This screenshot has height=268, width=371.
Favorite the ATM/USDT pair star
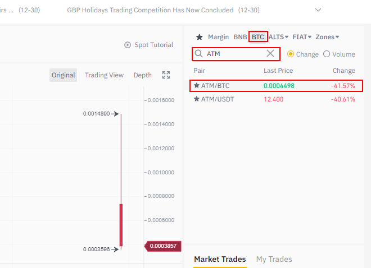196,99
